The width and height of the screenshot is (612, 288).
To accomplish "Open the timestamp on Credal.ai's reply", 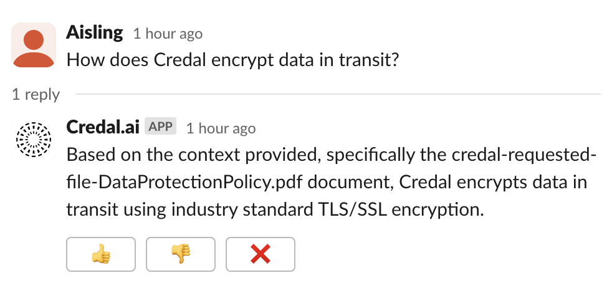I will (221, 128).
